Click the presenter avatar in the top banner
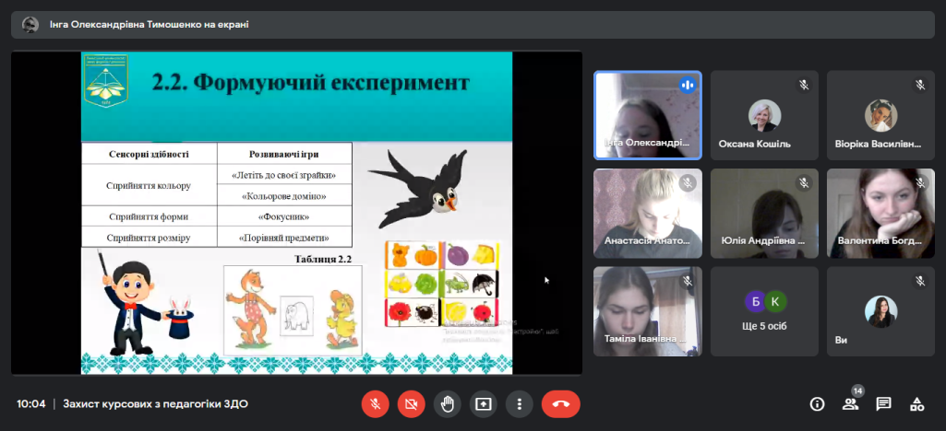The width and height of the screenshot is (946, 431). coord(30,25)
